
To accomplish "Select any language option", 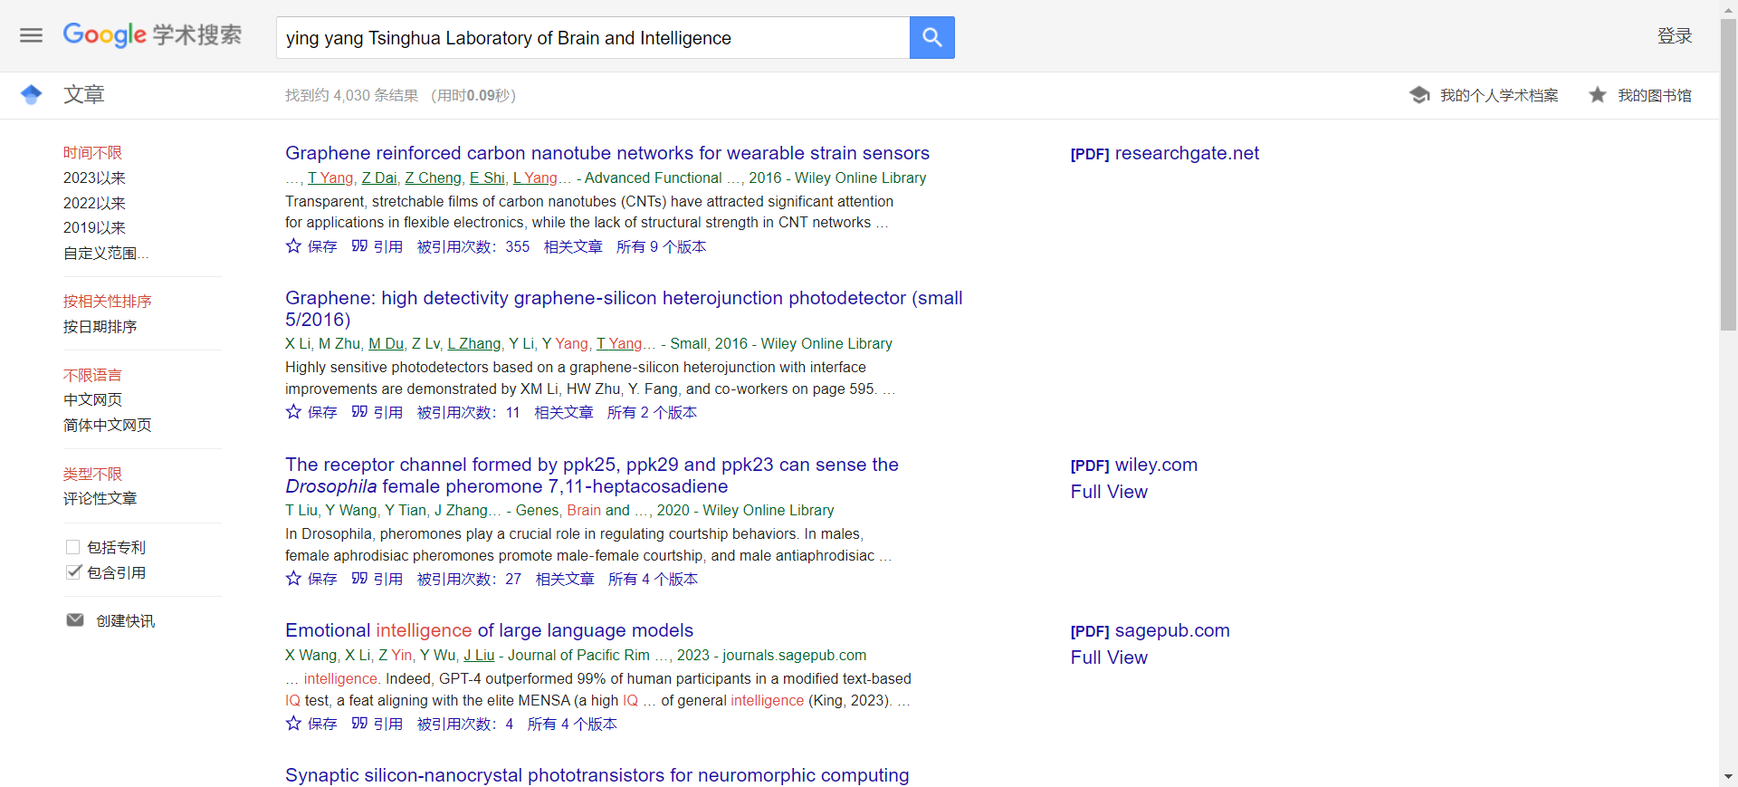I will (92, 375).
